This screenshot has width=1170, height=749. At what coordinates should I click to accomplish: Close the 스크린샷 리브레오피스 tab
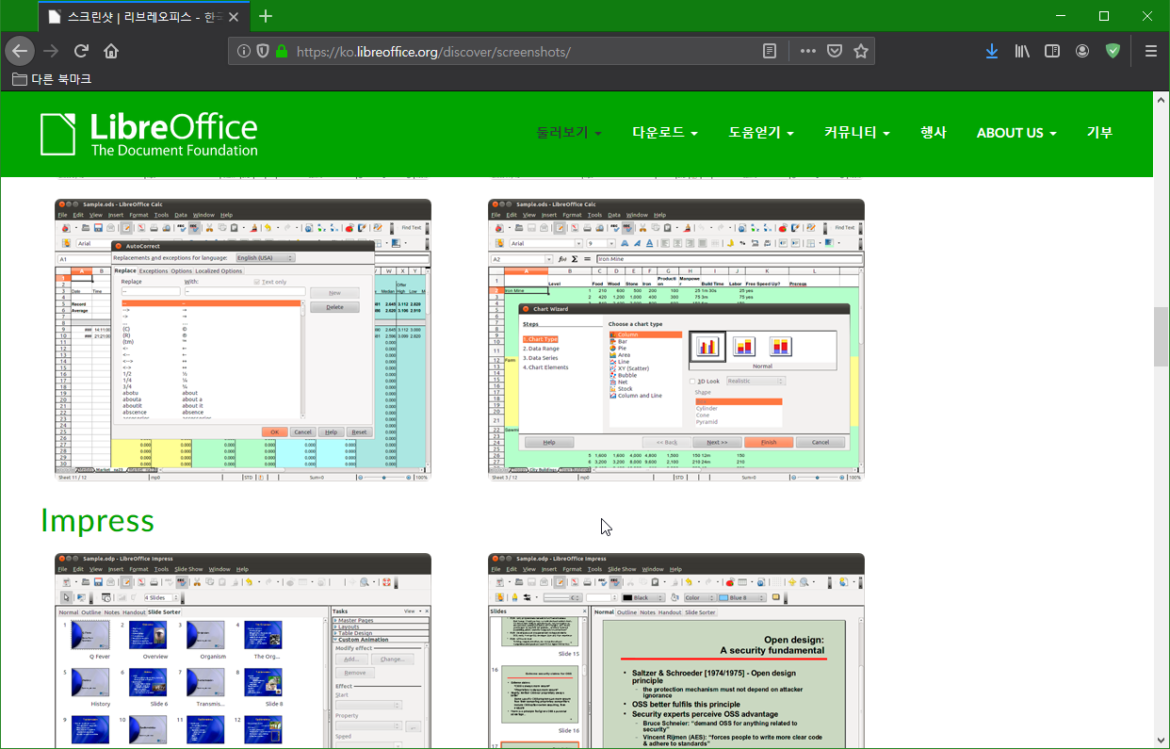click(234, 17)
